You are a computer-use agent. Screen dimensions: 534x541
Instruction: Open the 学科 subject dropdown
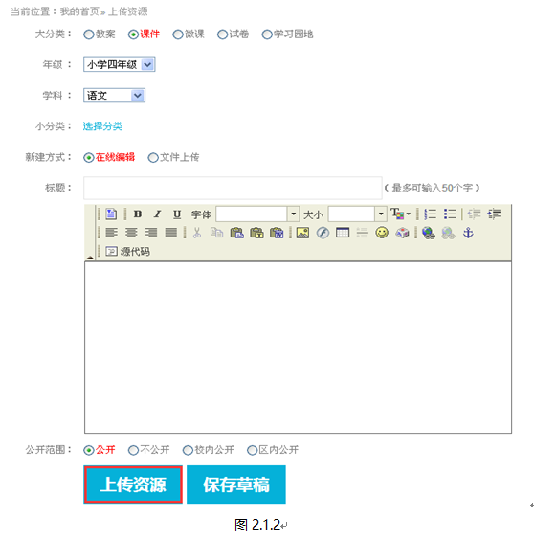pos(114,95)
